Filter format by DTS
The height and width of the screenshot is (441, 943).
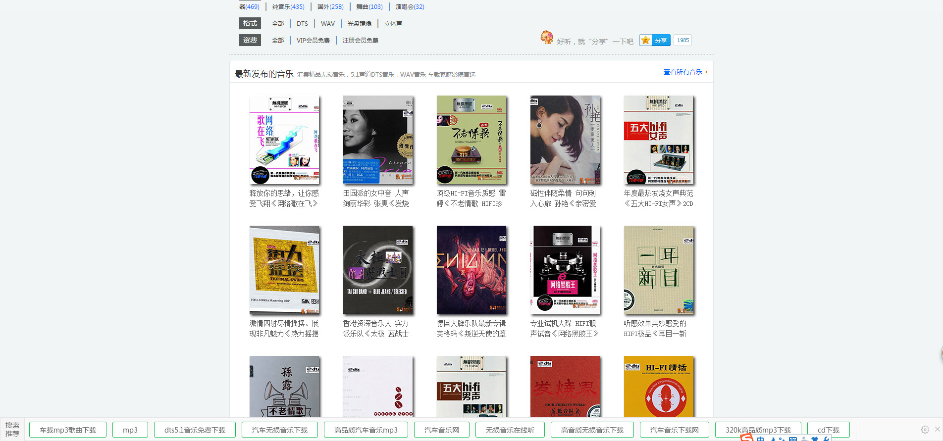click(302, 23)
